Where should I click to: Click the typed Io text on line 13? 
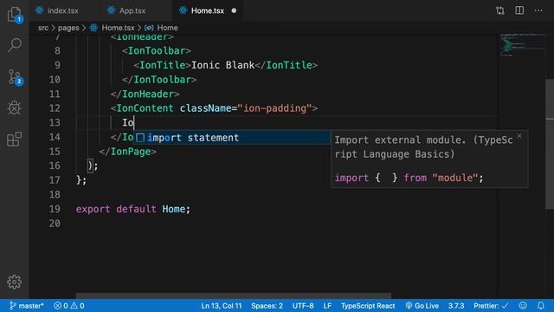point(127,123)
